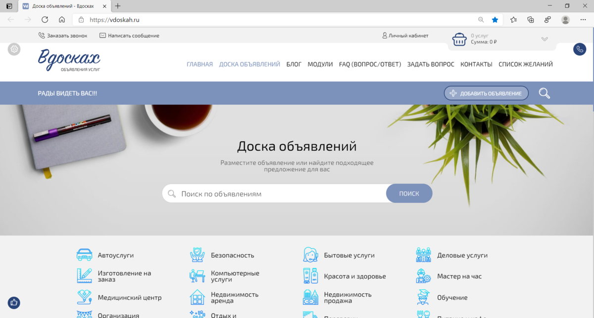The width and height of the screenshot is (594, 318).
Task: Open the Автоуслуги category link
Action: pyautogui.click(x=116, y=255)
